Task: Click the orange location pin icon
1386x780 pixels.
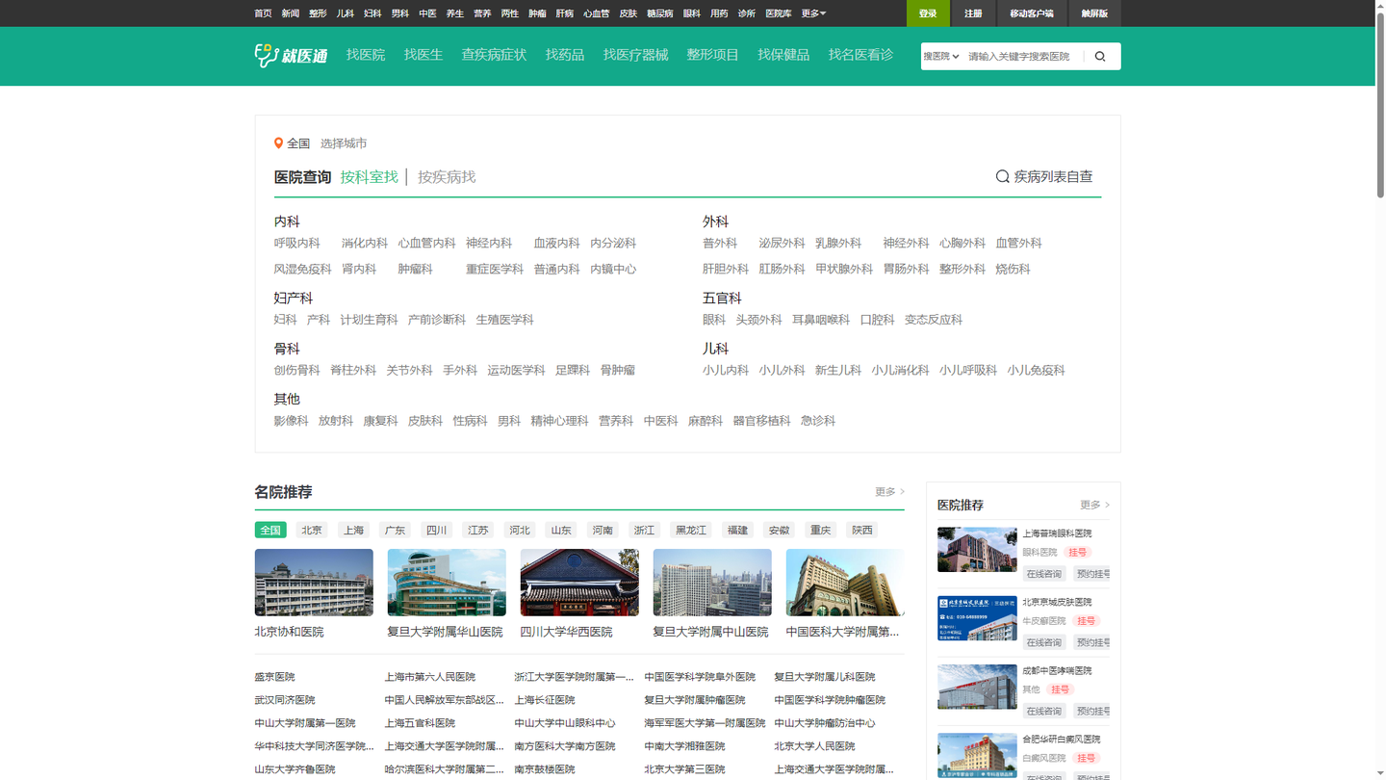Action: point(278,143)
